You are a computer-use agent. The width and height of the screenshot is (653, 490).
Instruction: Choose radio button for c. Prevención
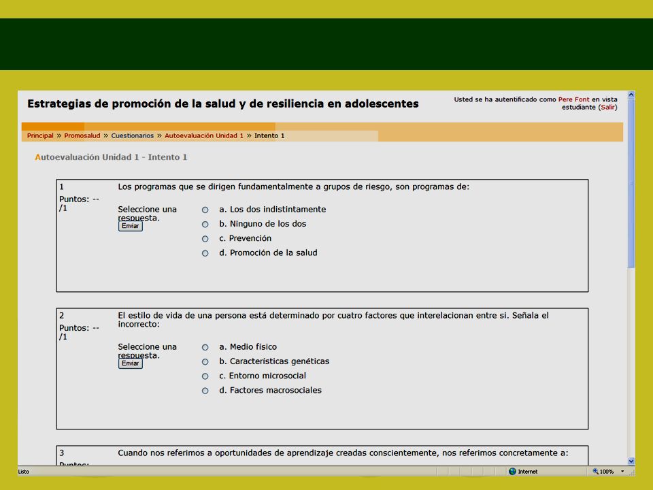click(205, 239)
